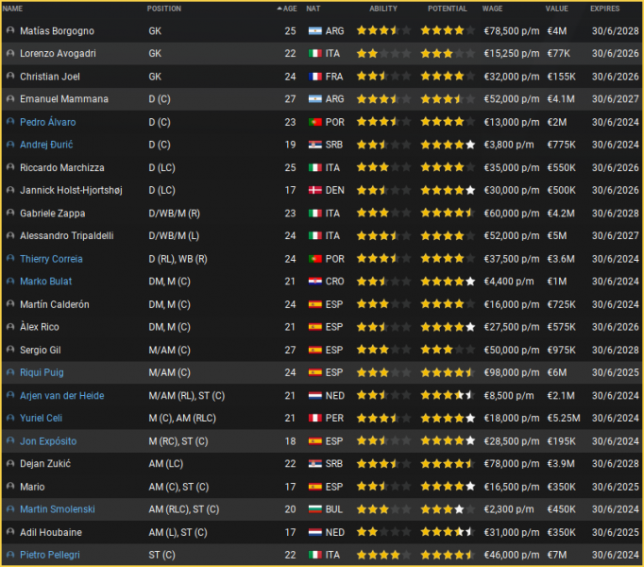
Task: Click the person icon beside Pietro Pellegri
Action: coord(10,556)
